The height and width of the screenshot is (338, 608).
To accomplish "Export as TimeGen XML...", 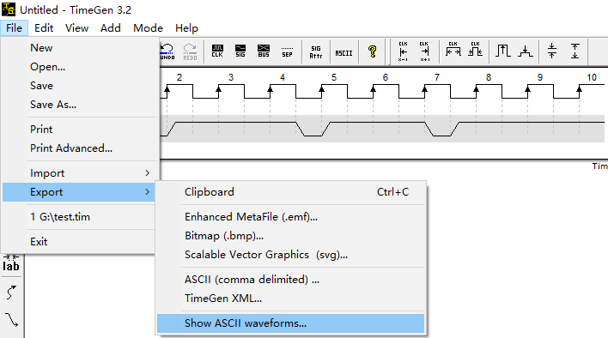I will click(x=291, y=299).
